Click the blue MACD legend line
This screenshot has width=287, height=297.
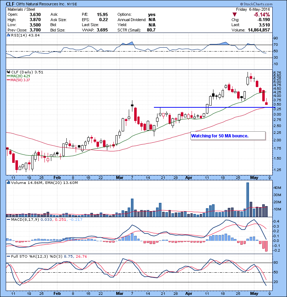(8, 220)
